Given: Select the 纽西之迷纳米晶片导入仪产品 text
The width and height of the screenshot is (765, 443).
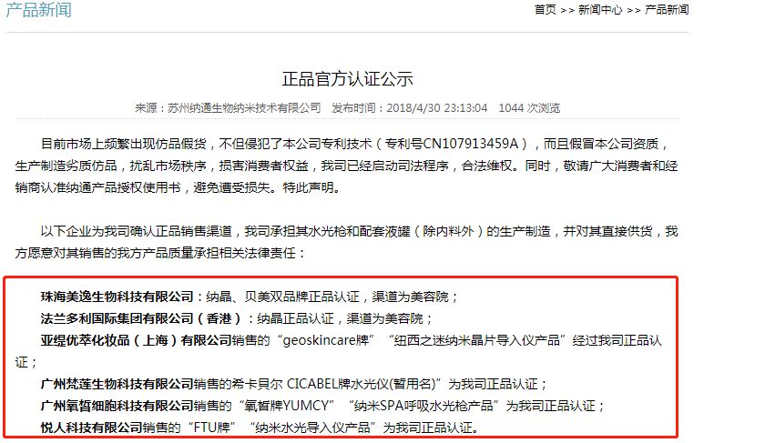Looking at the screenshot, I should tap(476, 340).
